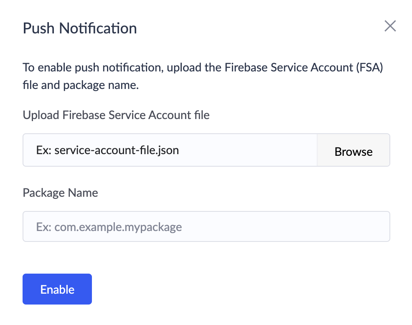412x325 pixels.
Task: Click the FSA upload file text box
Action: coord(170,150)
